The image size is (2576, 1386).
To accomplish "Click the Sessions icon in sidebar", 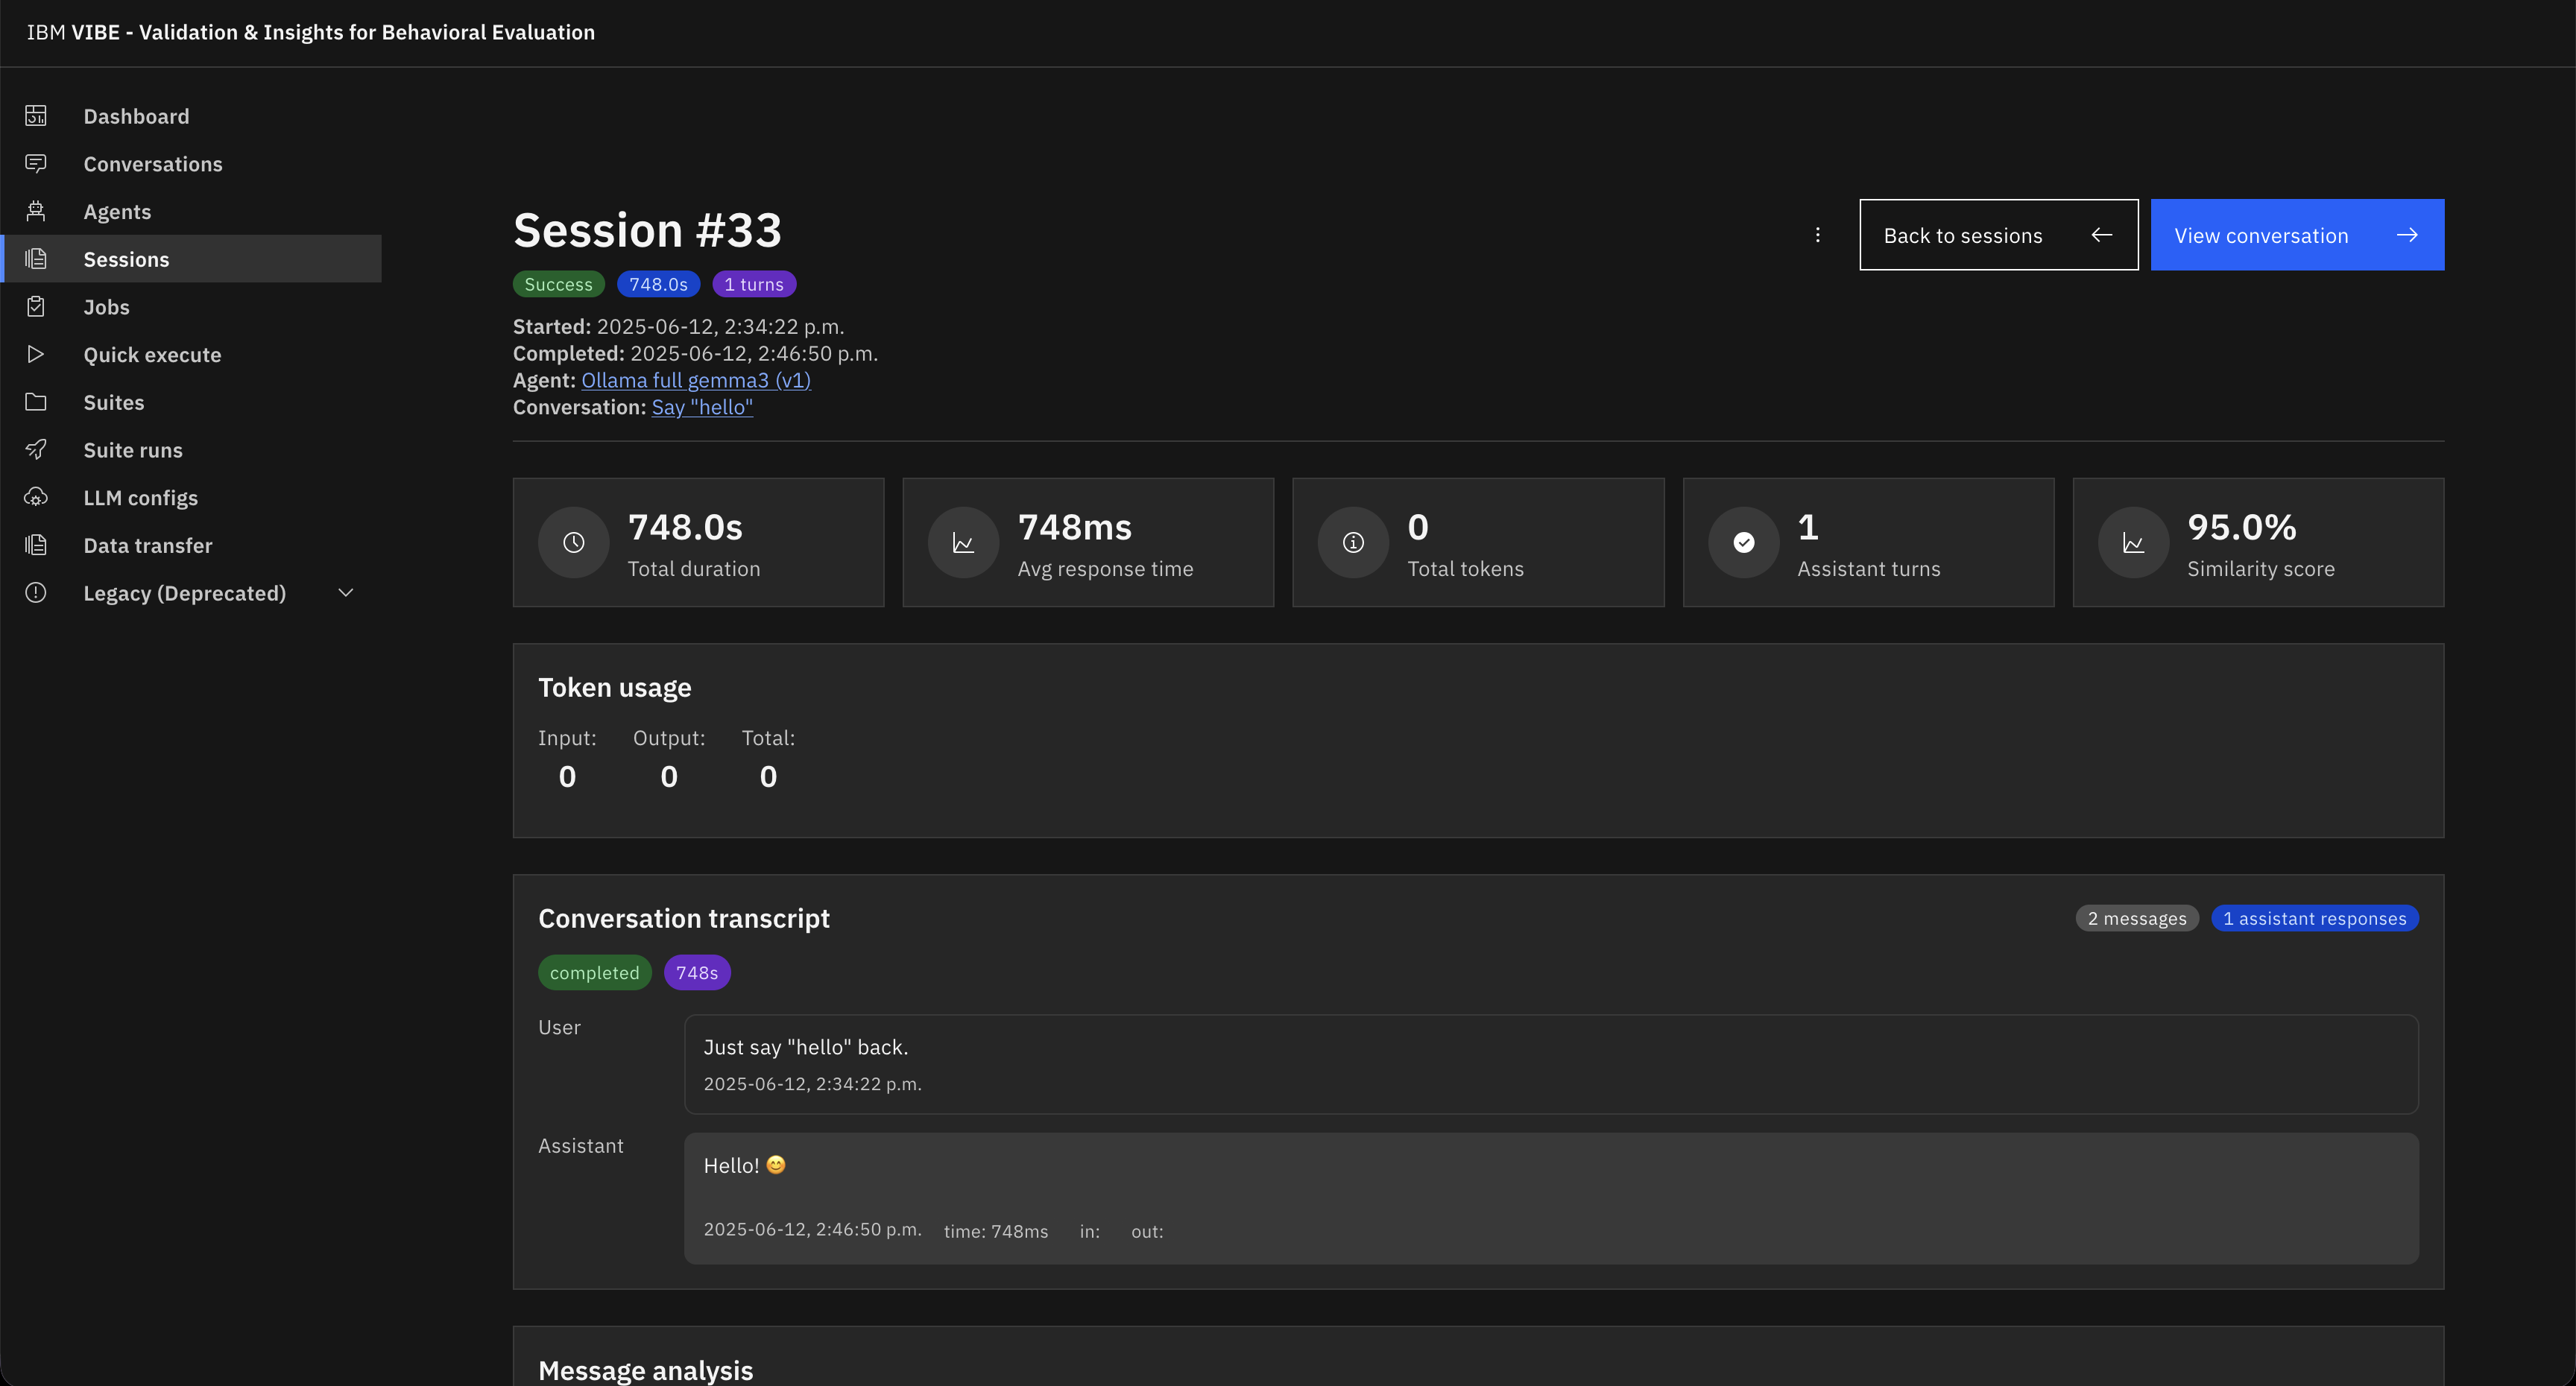I will [36, 259].
